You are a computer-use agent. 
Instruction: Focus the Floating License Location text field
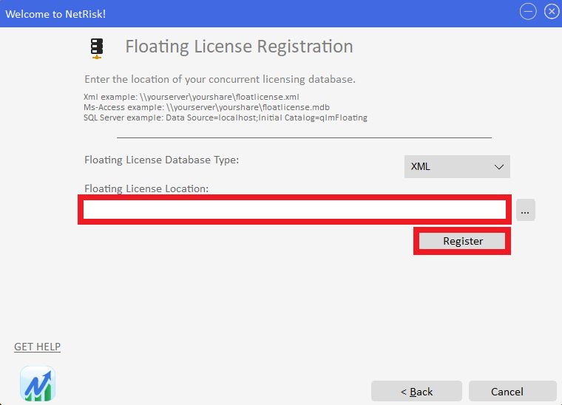click(294, 209)
